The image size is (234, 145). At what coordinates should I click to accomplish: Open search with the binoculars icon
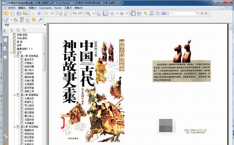(x=151, y=13)
